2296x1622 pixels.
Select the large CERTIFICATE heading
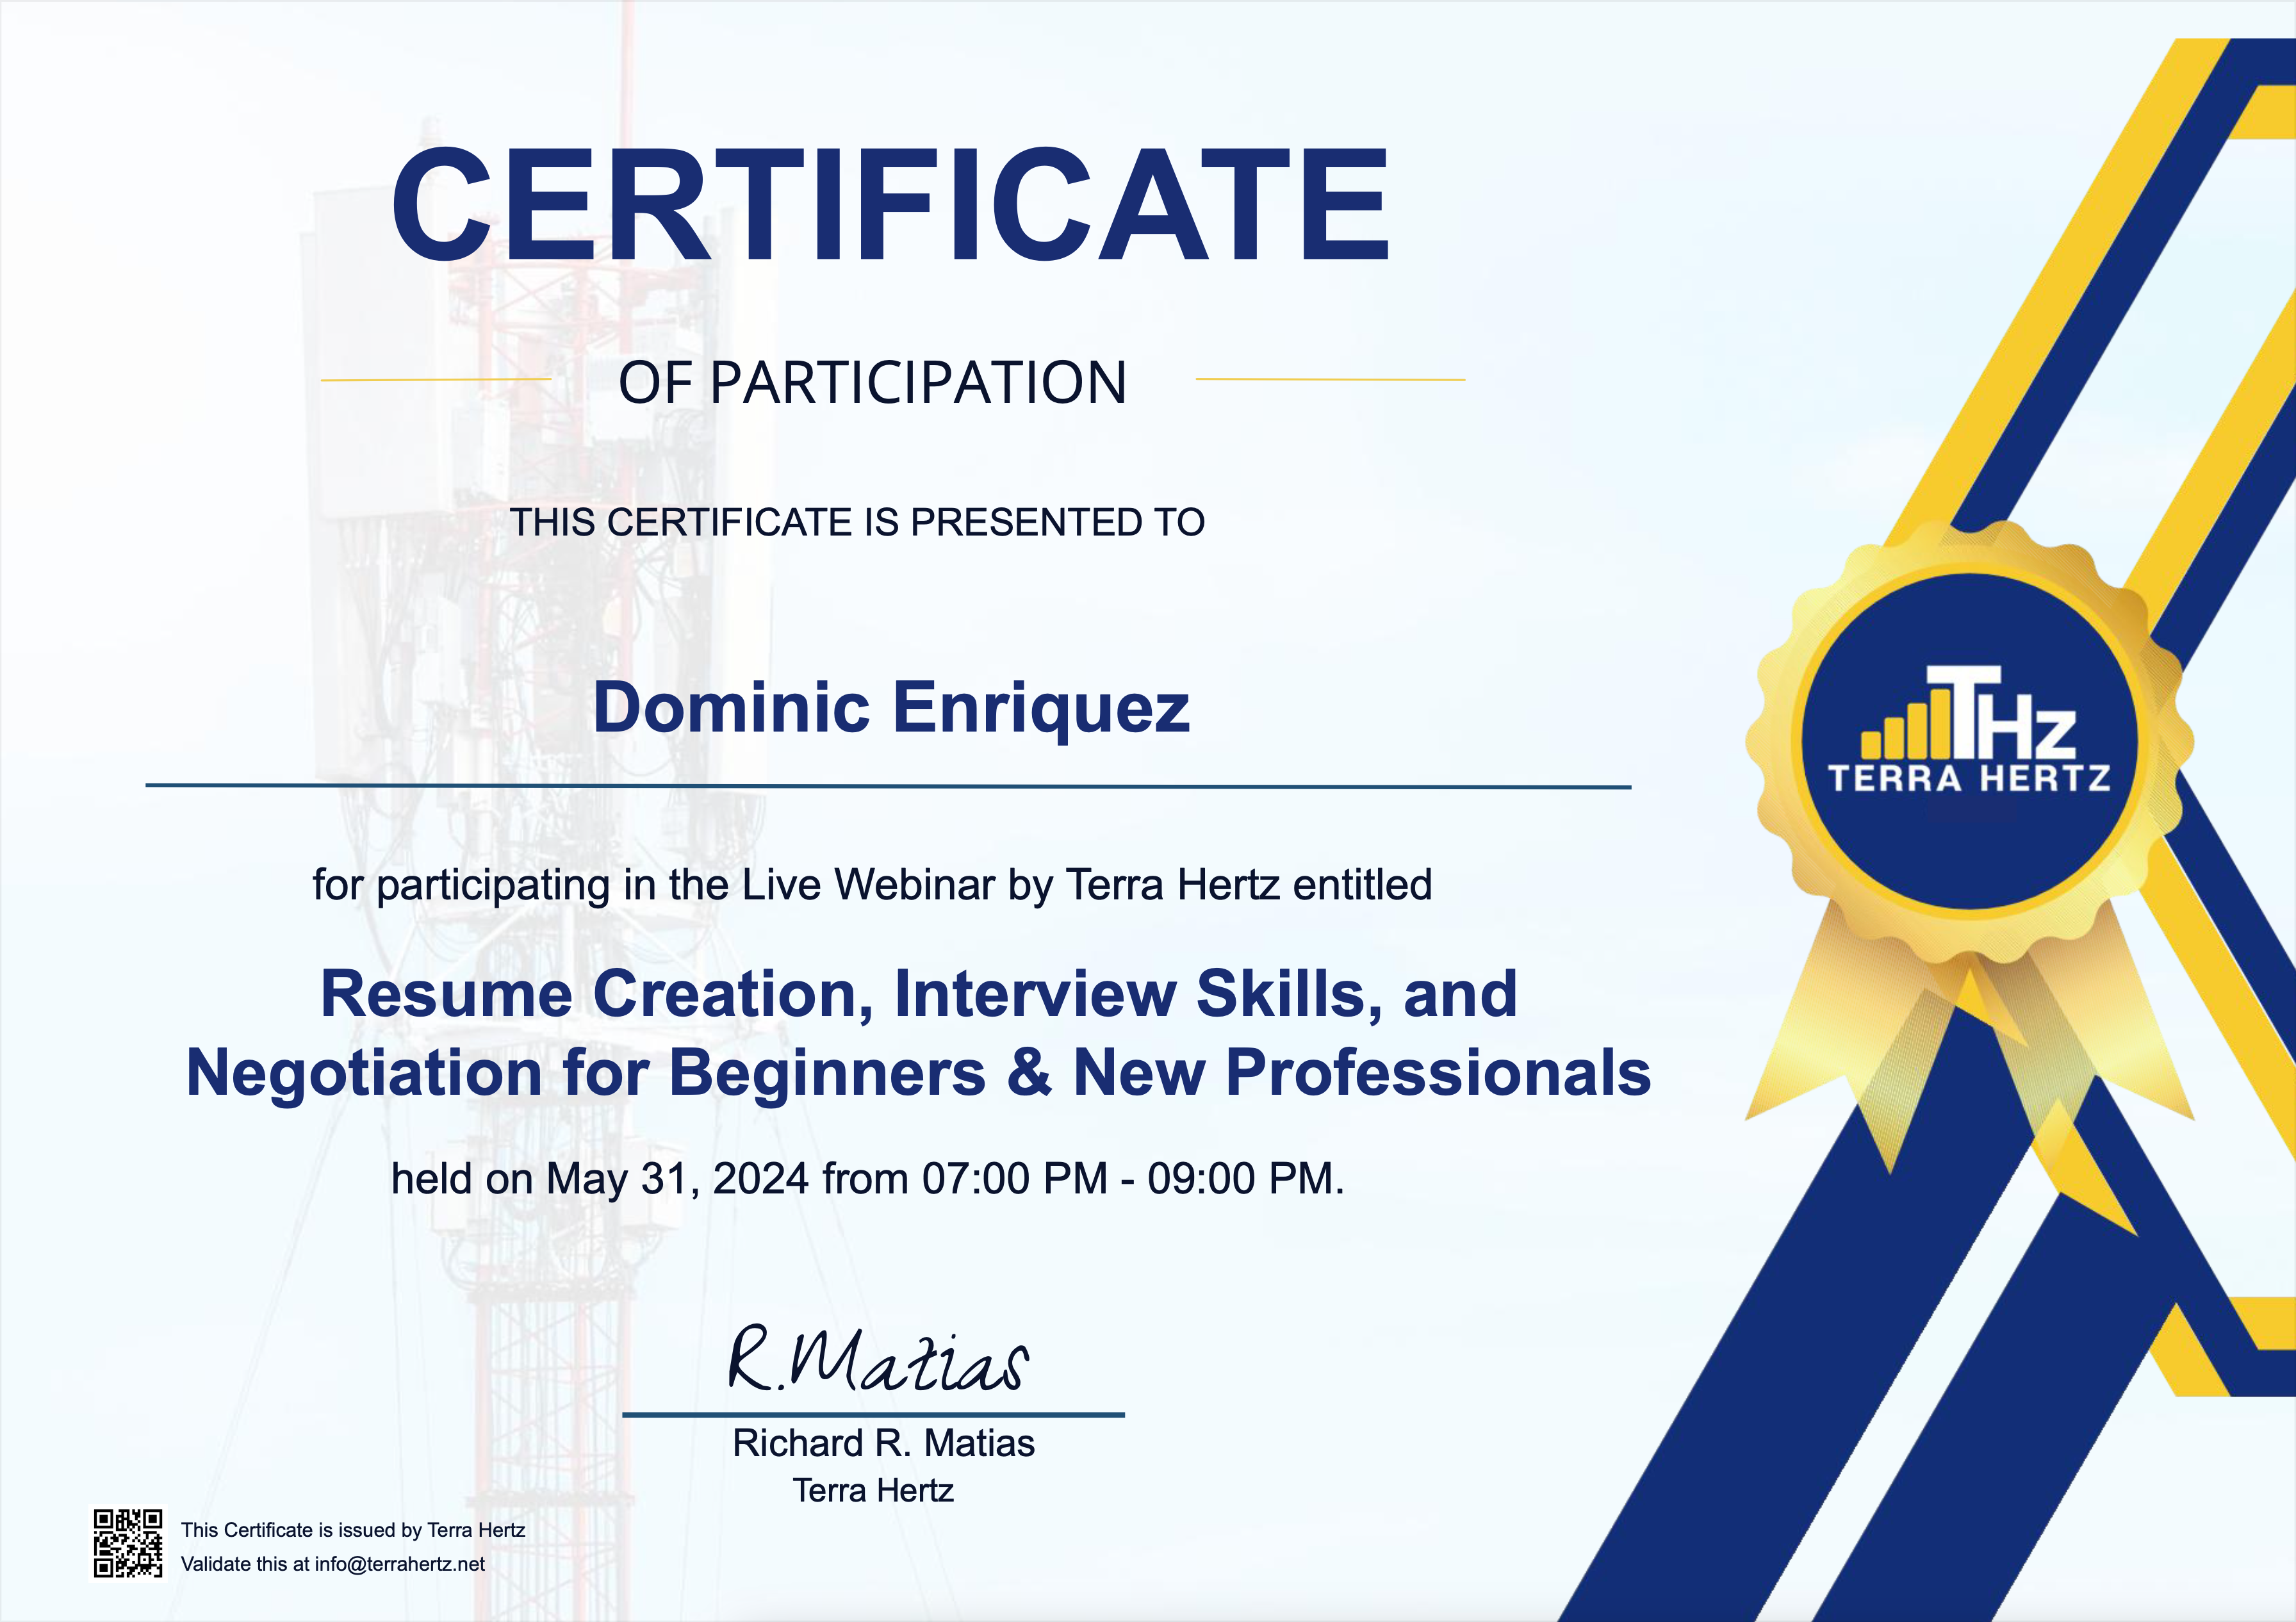[x=890, y=205]
